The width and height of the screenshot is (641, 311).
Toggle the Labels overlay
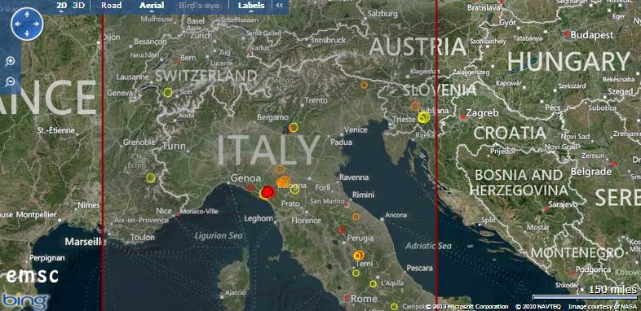(251, 6)
